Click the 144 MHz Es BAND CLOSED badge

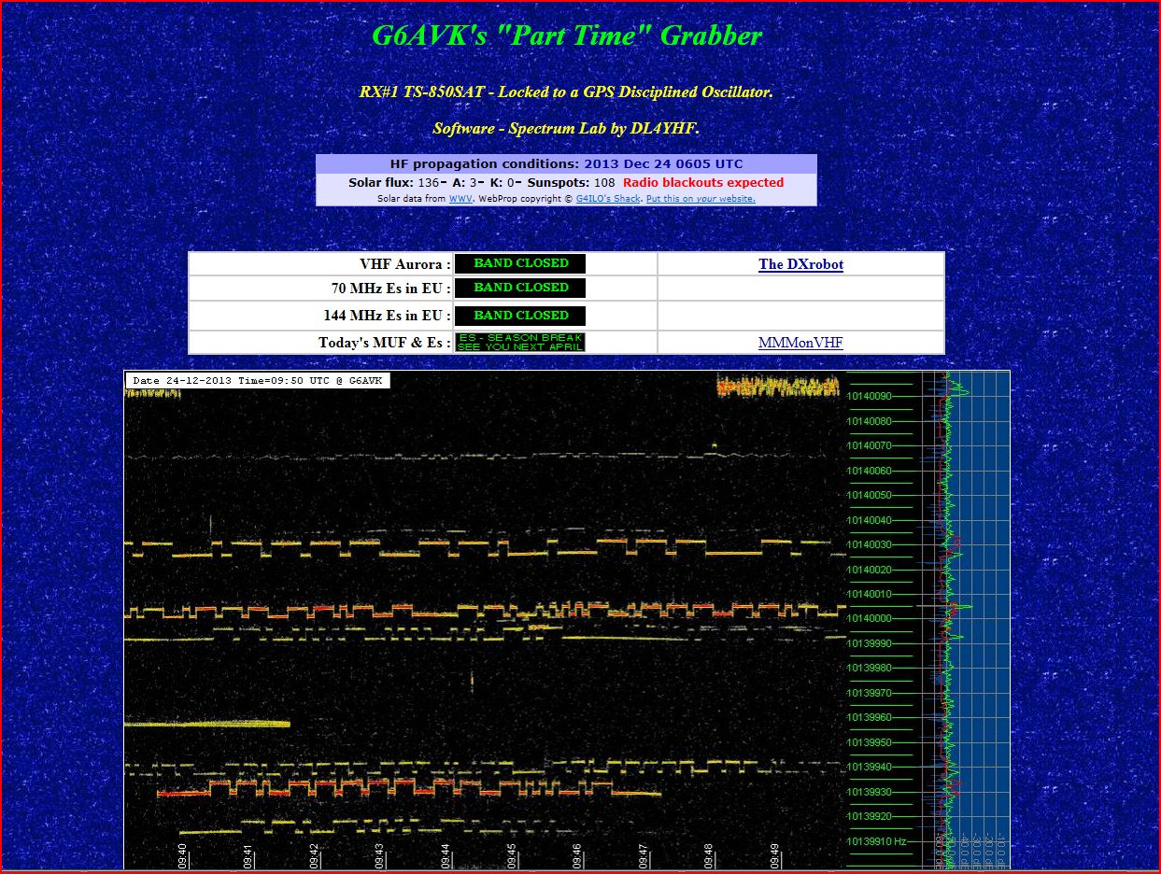click(520, 316)
